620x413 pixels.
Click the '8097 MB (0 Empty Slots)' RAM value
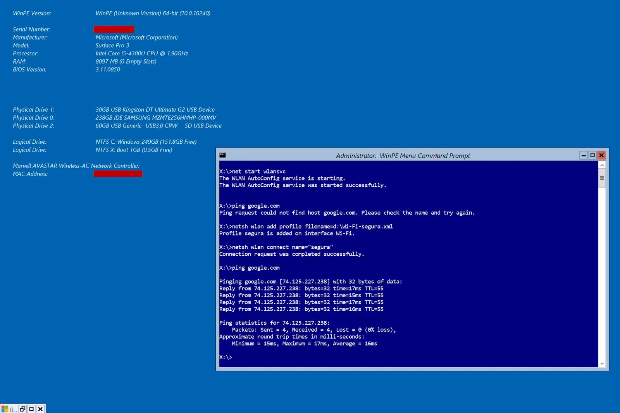coord(126,62)
